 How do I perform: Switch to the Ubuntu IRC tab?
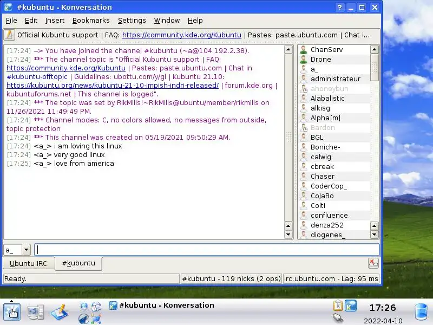pos(29,263)
